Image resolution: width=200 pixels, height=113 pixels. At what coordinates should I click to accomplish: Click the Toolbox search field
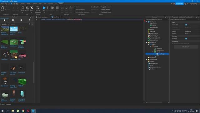click(19, 24)
